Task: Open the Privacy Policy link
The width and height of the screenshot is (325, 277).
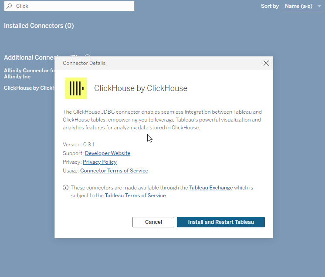Action: tap(100, 162)
